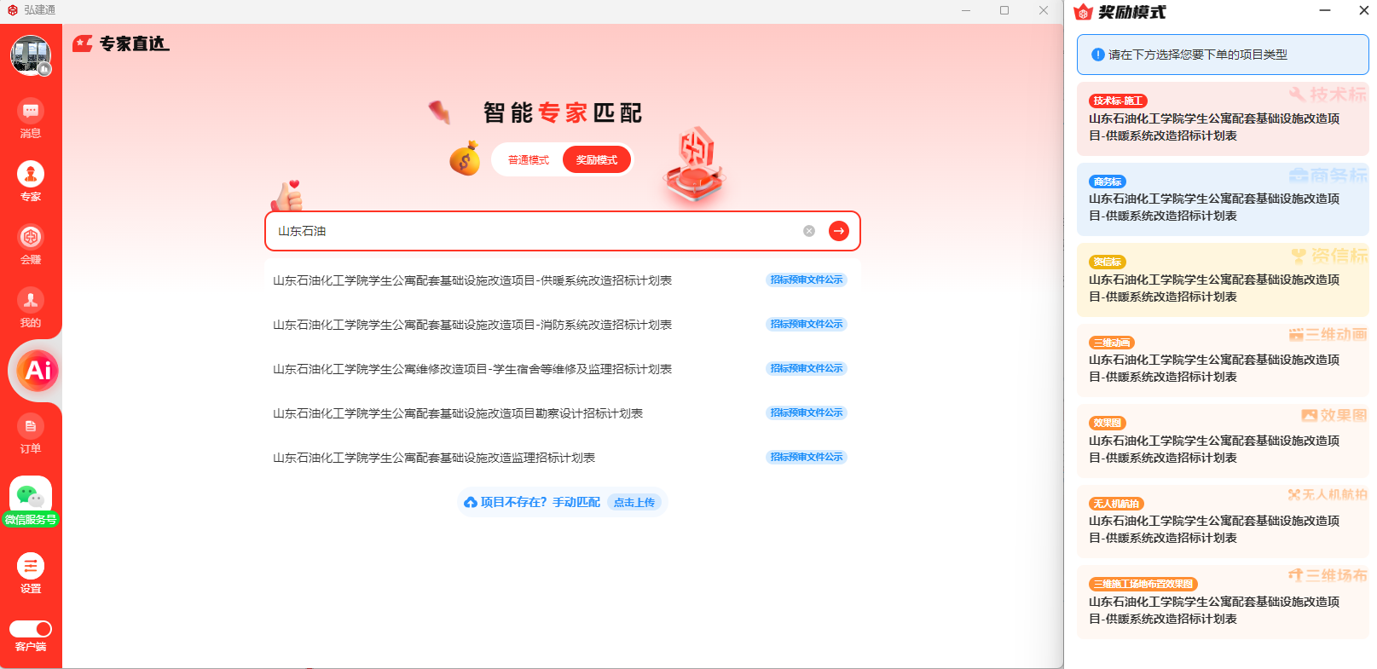The image size is (1377, 669).
Task: Click the 奖励模式 panel logo icon
Action: point(1083,12)
